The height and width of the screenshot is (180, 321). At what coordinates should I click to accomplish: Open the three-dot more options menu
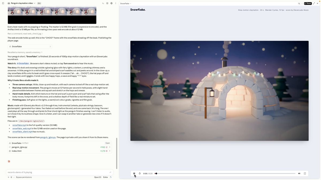tap(115, 3)
